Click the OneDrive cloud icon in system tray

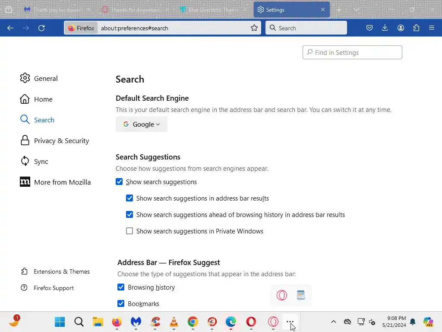(347, 322)
